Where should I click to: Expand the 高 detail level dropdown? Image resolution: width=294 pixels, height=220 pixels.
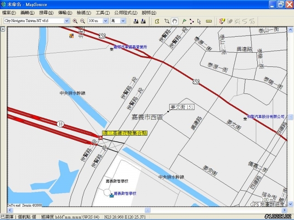point(123,21)
